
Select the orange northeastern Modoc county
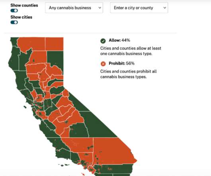click(54, 44)
